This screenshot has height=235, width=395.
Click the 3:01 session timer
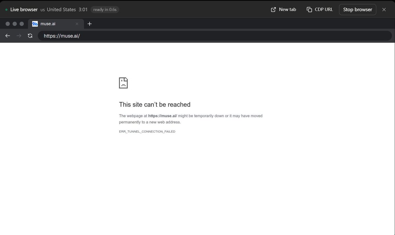83,10
